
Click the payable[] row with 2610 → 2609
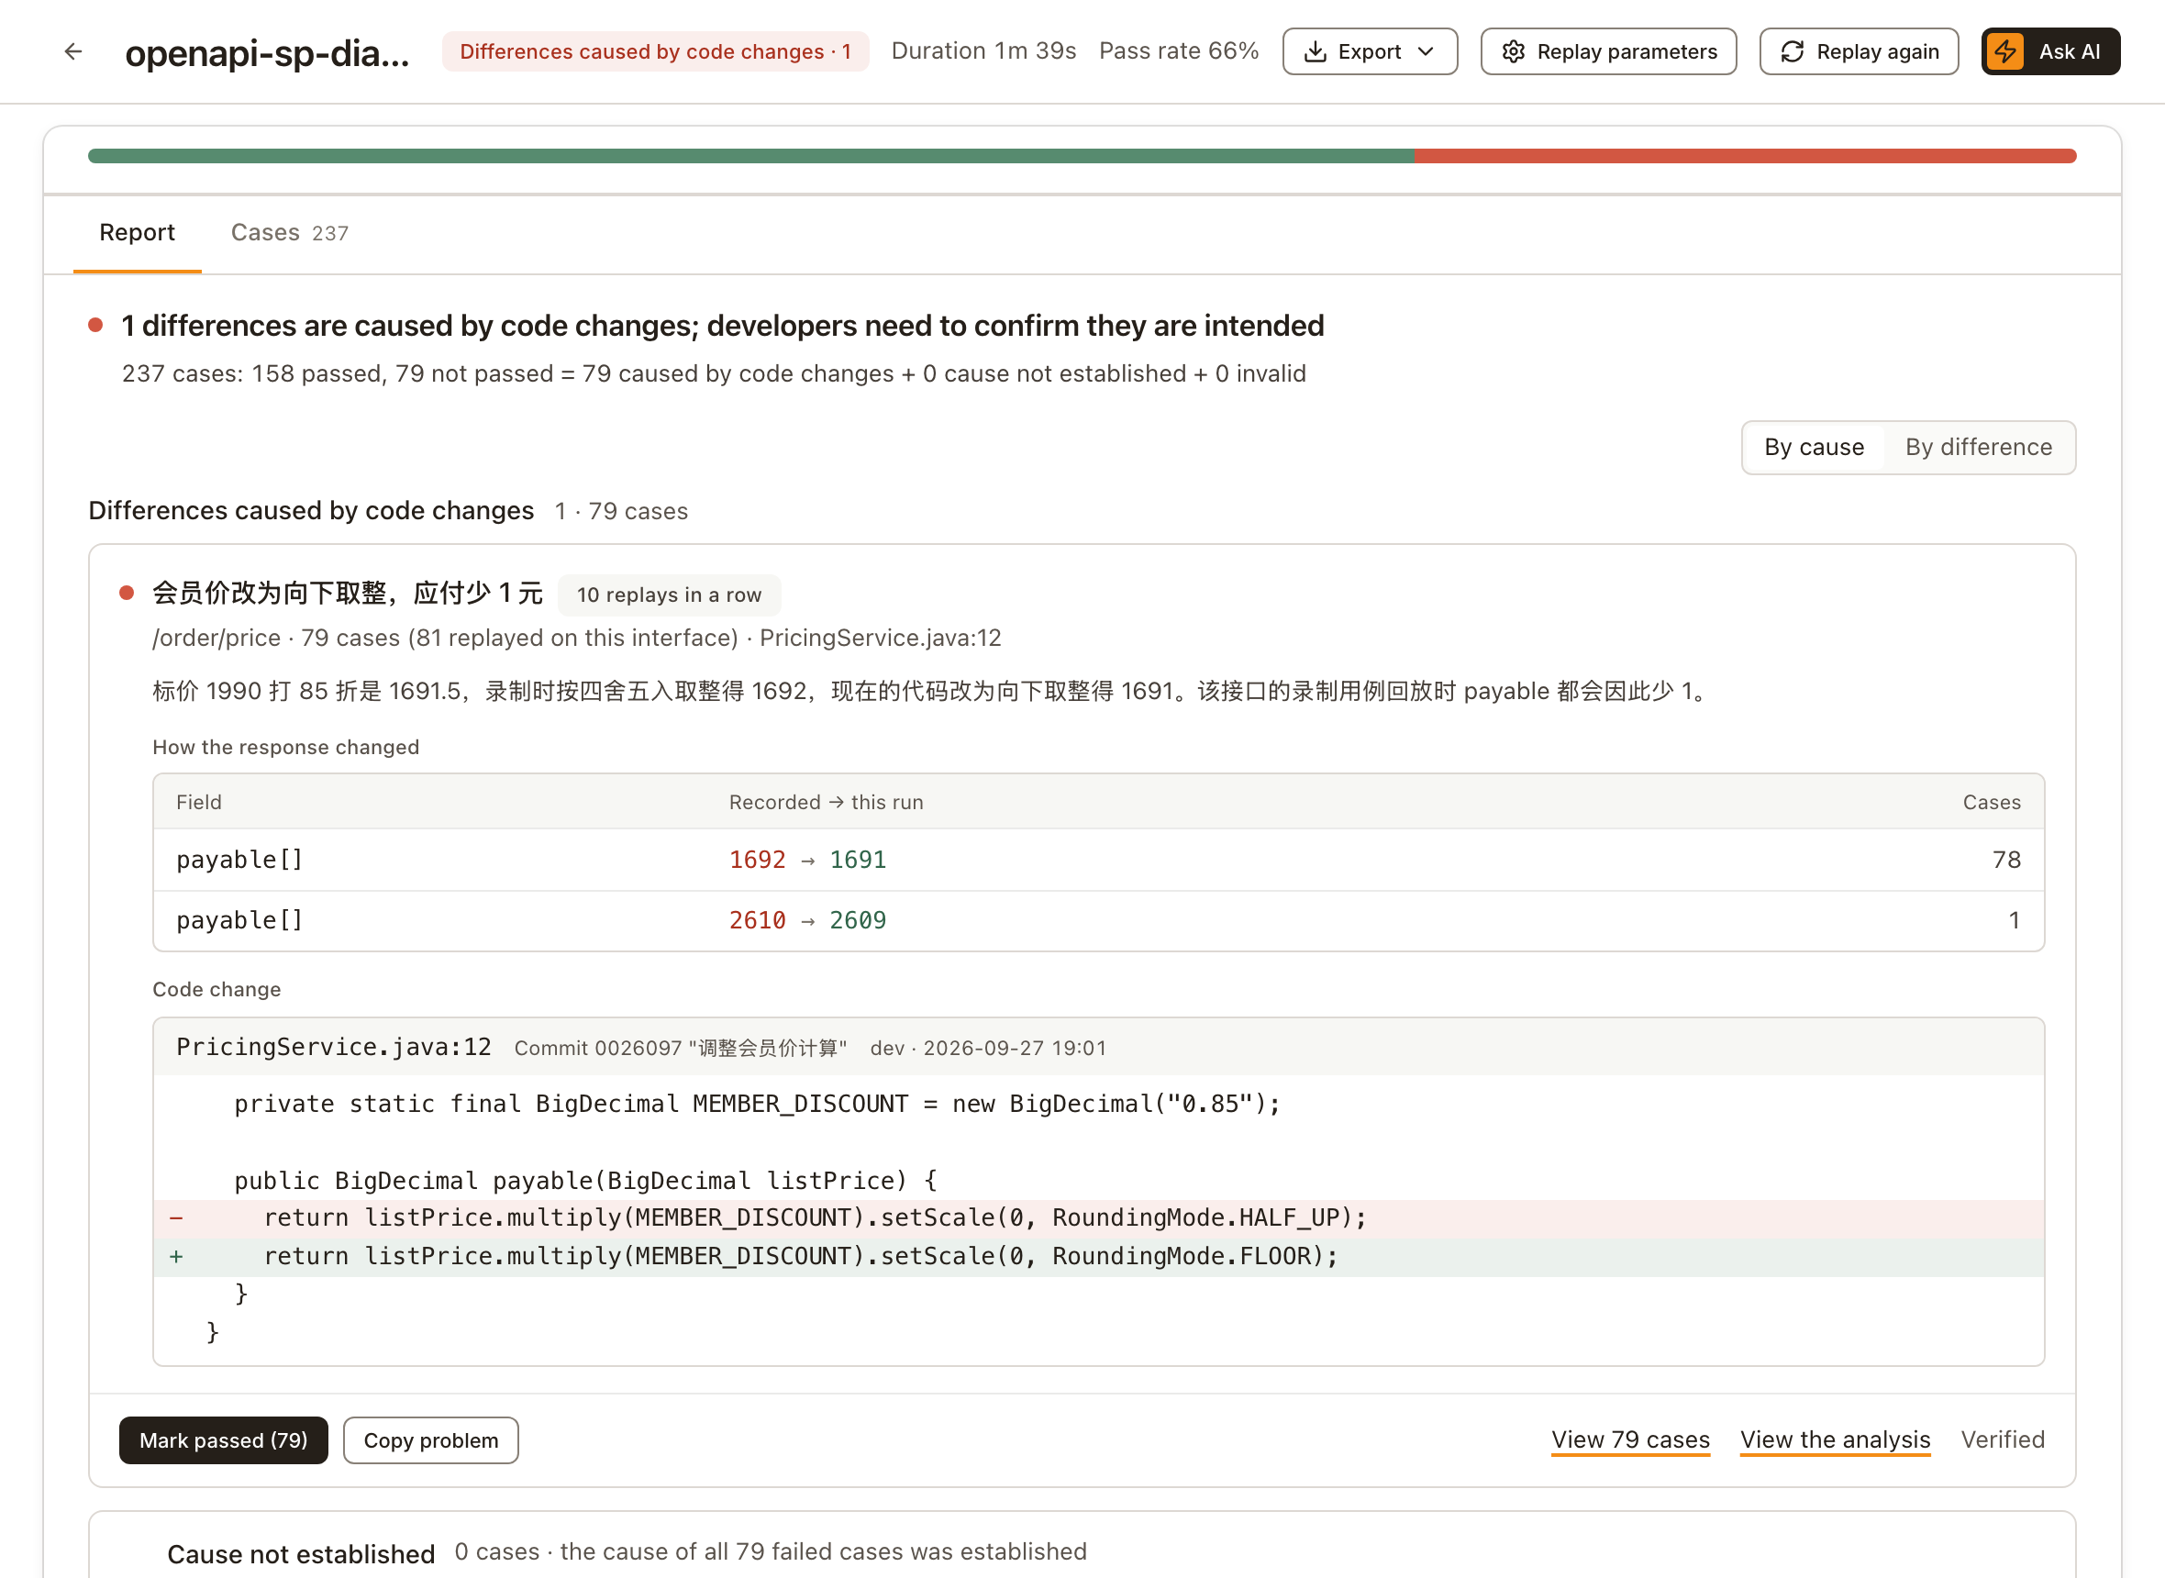pyautogui.click(x=1098, y=921)
